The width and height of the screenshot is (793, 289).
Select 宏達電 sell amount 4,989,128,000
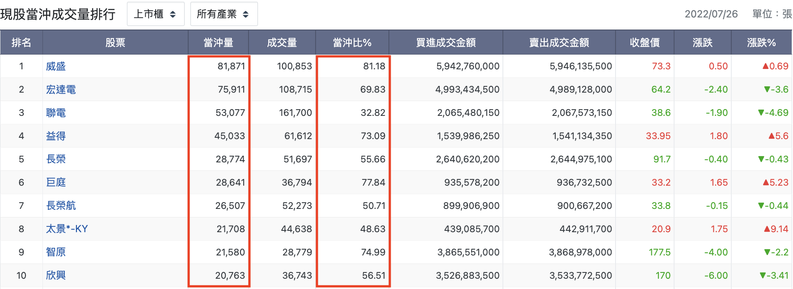[581, 89]
